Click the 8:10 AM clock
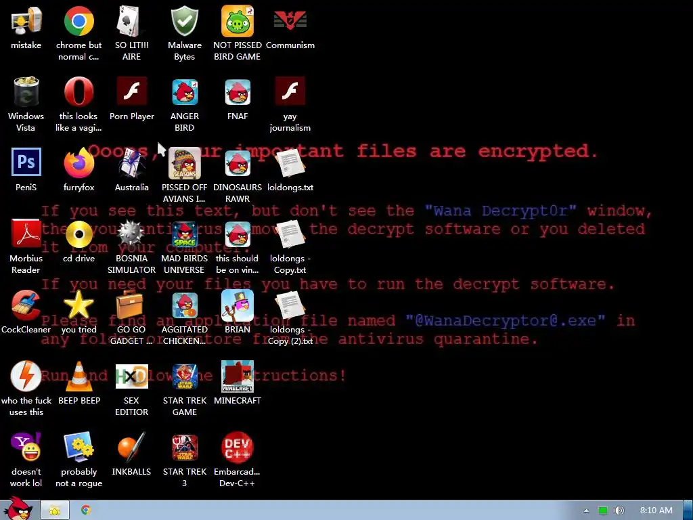 [656, 511]
